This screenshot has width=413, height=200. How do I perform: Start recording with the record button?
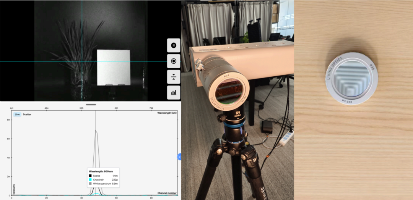pyautogui.click(x=174, y=61)
